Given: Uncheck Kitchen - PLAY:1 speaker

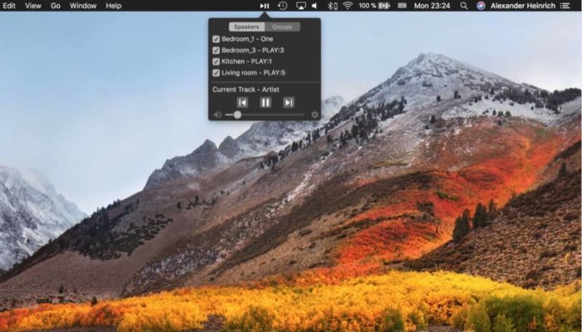Looking at the screenshot, I should pyautogui.click(x=216, y=61).
